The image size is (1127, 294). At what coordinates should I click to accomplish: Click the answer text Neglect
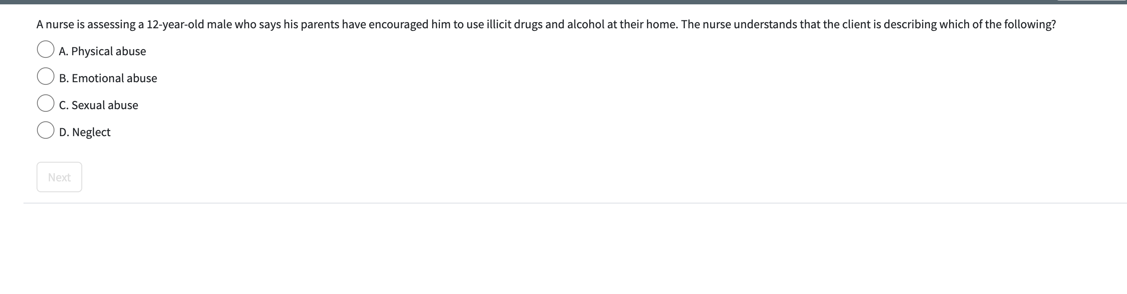[x=85, y=132]
